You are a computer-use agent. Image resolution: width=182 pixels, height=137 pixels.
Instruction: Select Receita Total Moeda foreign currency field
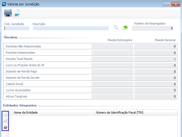[112, 59]
